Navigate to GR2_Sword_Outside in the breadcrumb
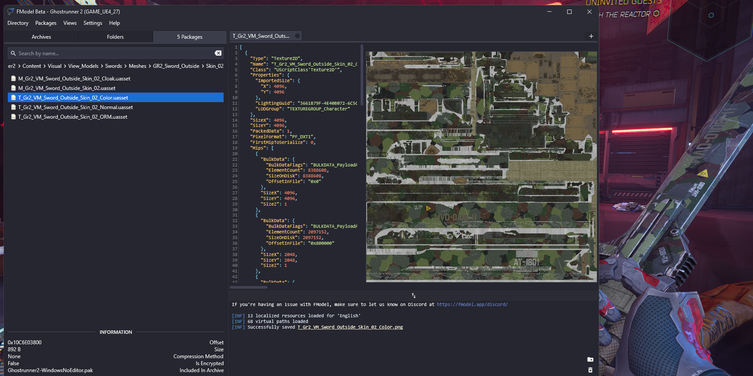753x376 pixels. (176, 66)
